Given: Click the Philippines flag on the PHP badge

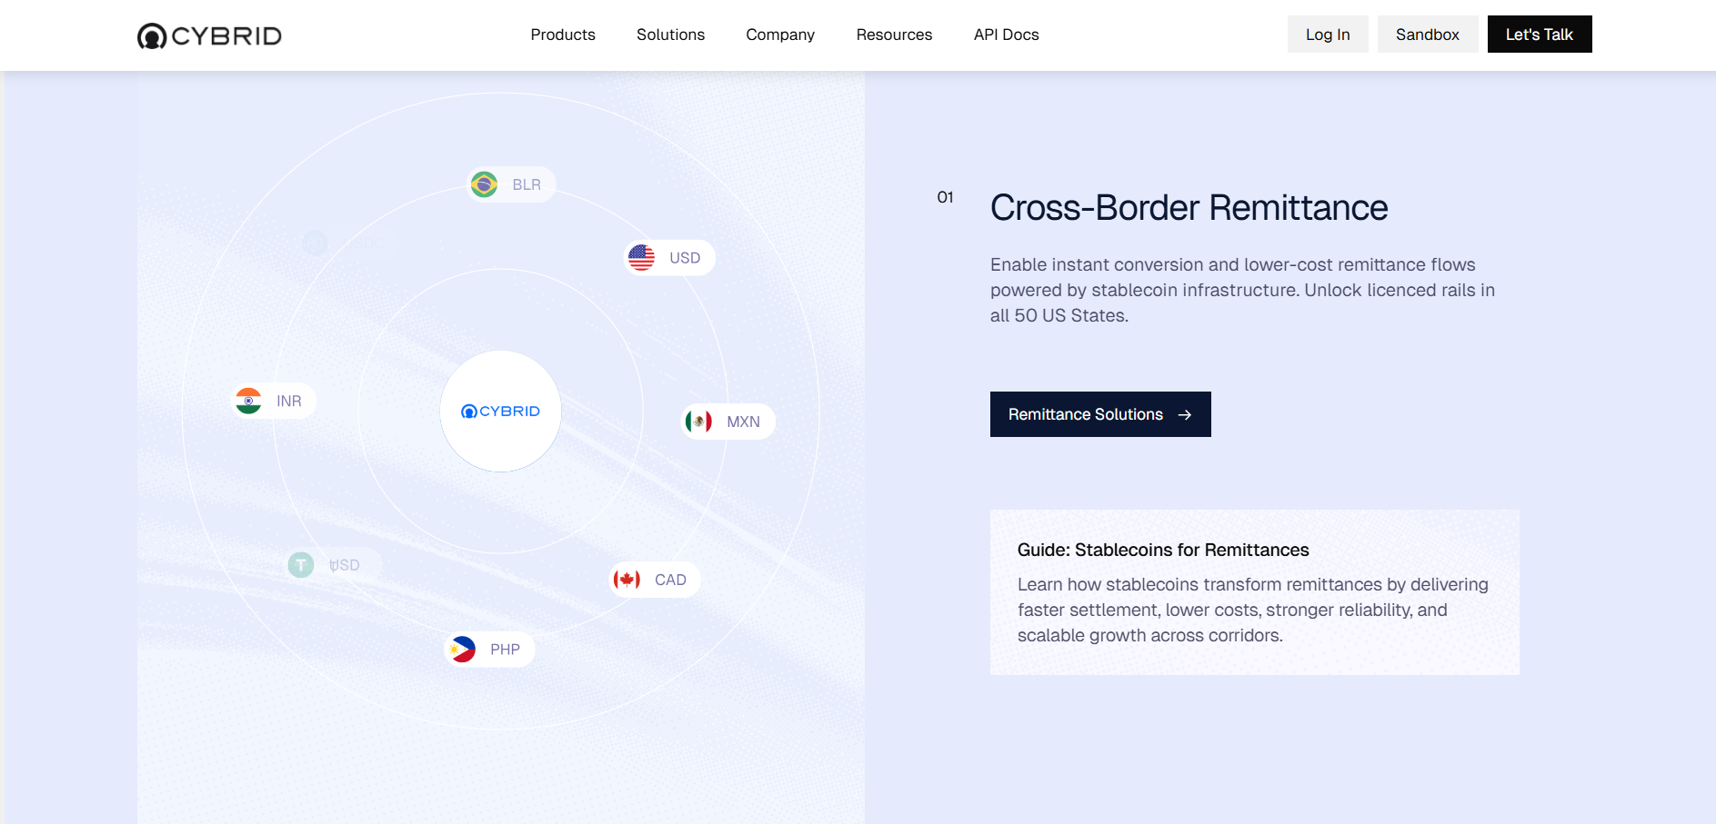Looking at the screenshot, I should pyautogui.click(x=463, y=648).
